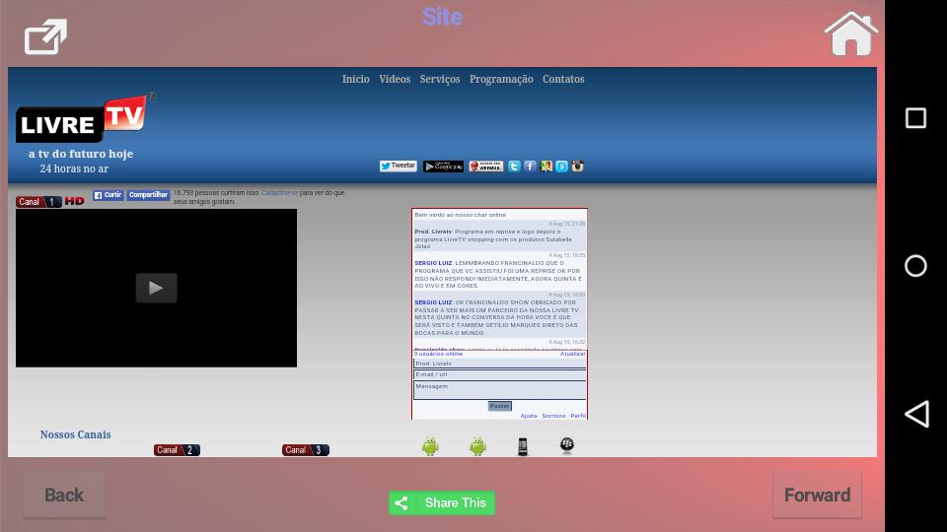Click the Twitter social icon

[514, 166]
